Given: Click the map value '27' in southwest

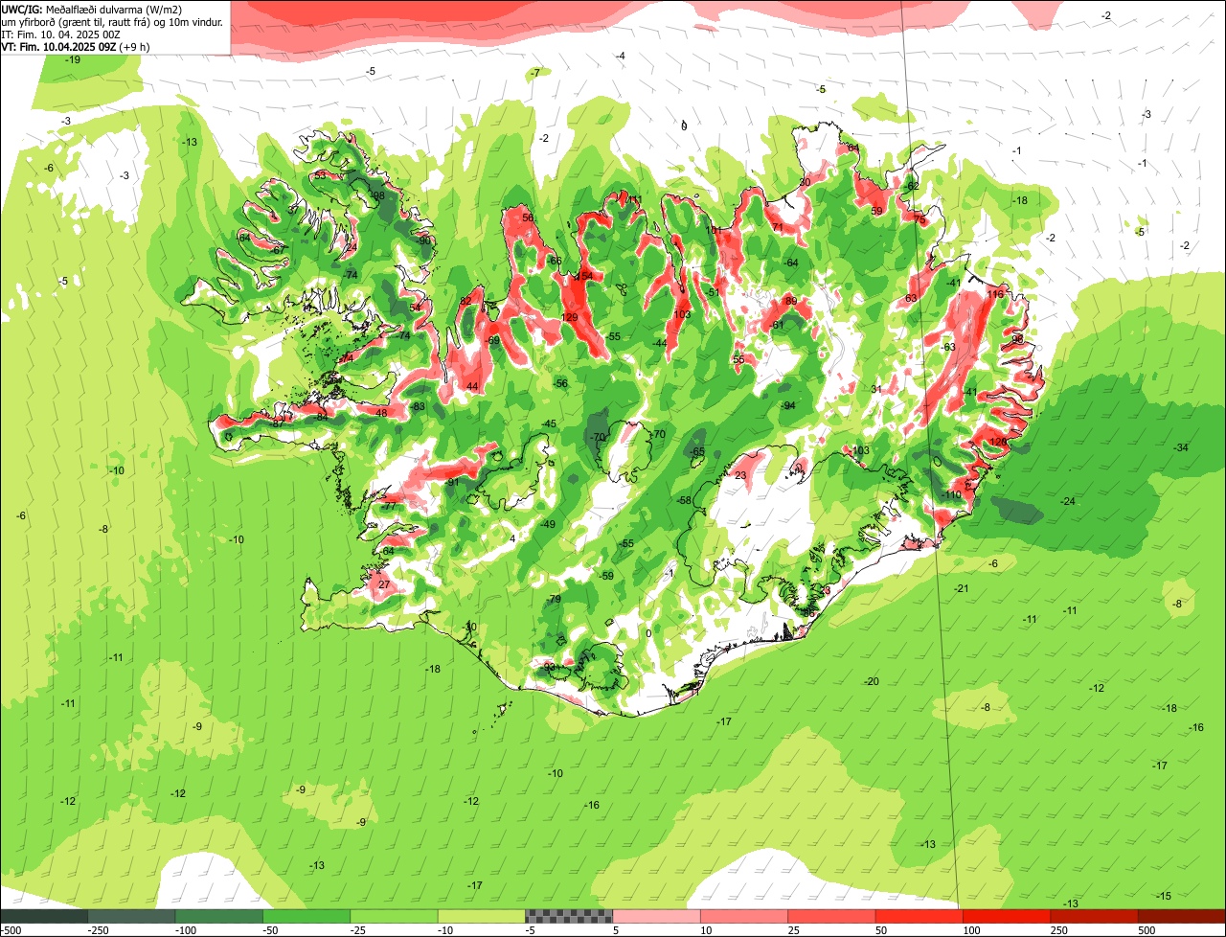Looking at the screenshot, I should coord(384,584).
